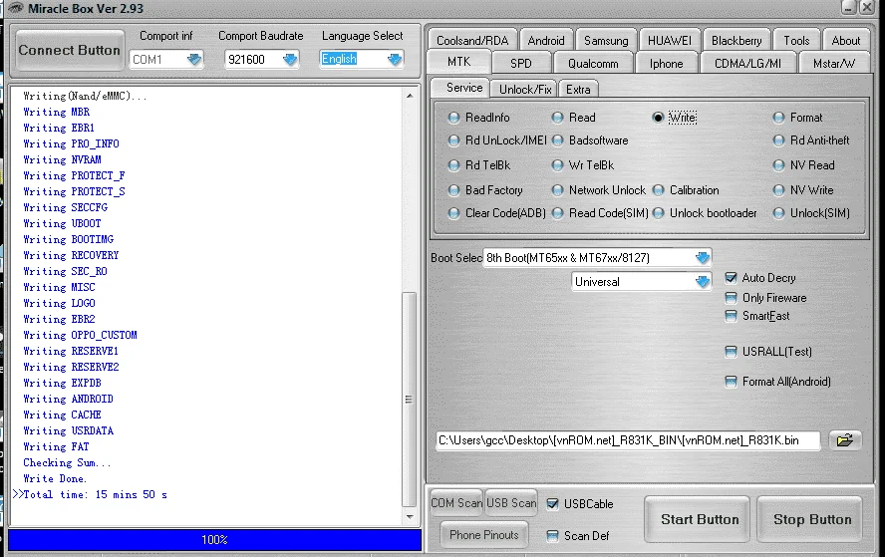The height and width of the screenshot is (557, 885).
Task: Click the 8th Boot selection combo box
Action: [x=597, y=258]
